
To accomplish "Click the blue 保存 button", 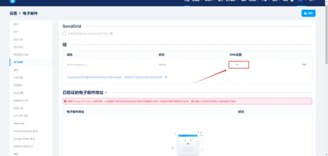I will pyautogui.click(x=308, y=13).
